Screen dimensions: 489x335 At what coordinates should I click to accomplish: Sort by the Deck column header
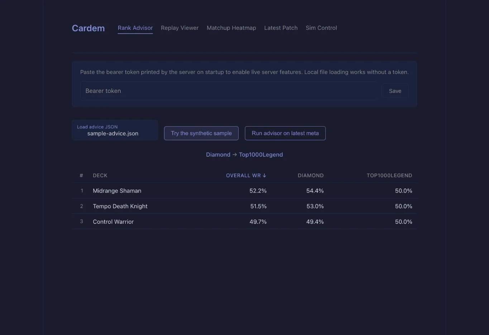tap(100, 175)
